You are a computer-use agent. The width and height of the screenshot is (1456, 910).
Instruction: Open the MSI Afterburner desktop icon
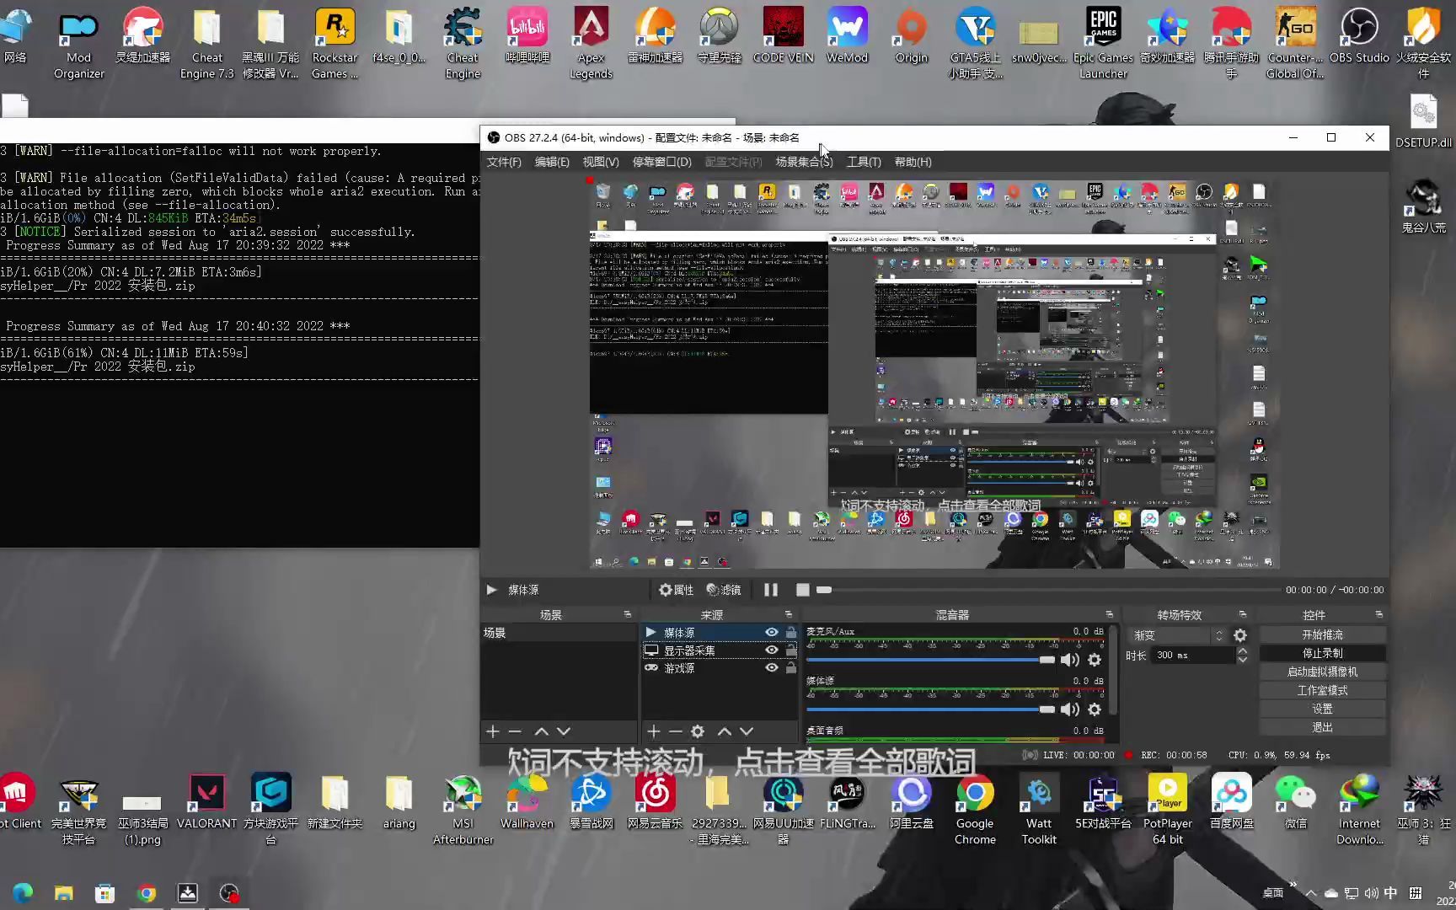pyautogui.click(x=463, y=809)
